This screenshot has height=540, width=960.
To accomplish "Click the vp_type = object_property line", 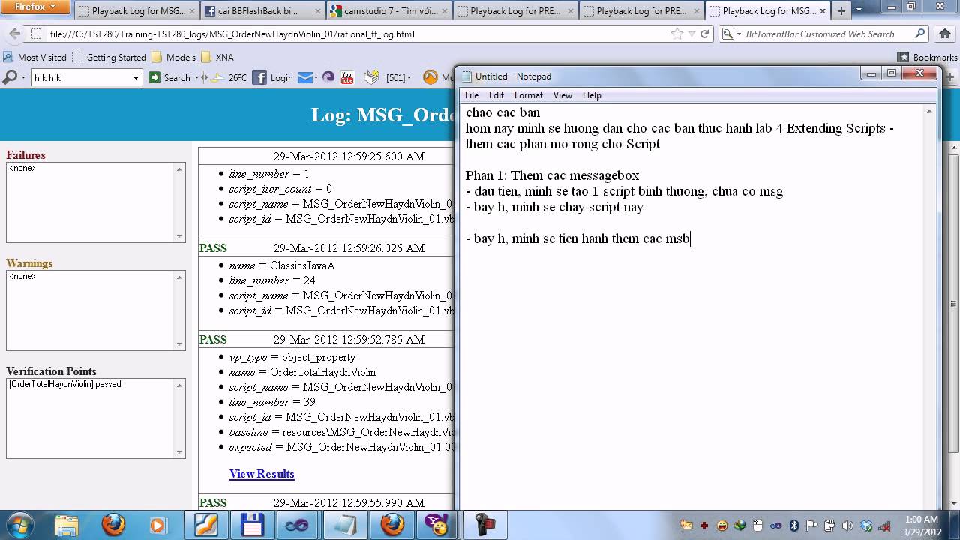I will (292, 357).
